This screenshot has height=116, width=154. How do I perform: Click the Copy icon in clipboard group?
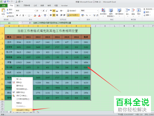click(7, 13)
